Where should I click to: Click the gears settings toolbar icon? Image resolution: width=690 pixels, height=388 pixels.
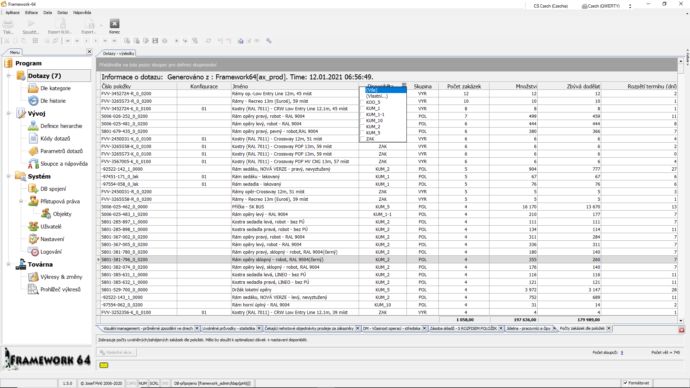(x=269, y=41)
